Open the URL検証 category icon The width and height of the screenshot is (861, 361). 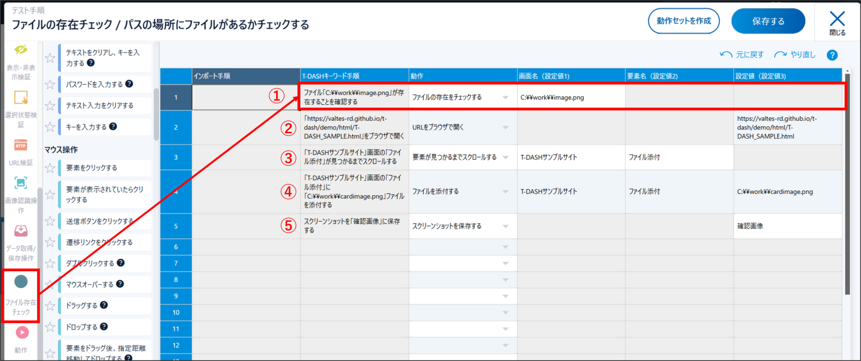21,146
